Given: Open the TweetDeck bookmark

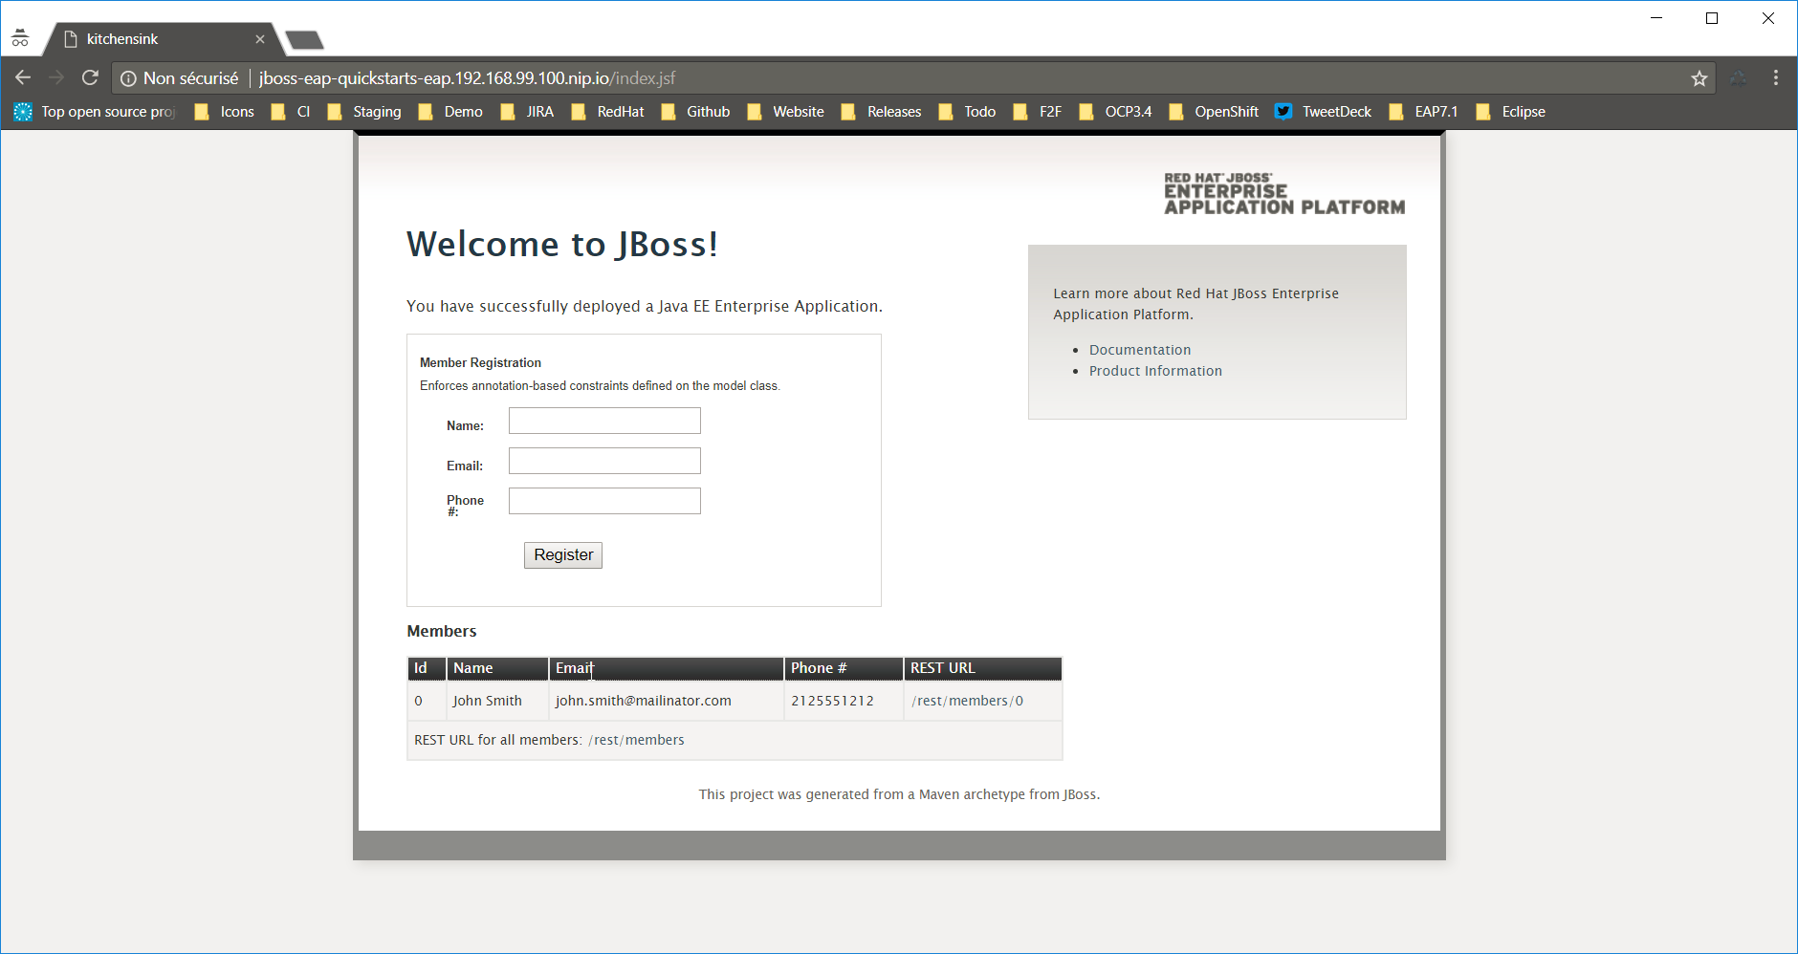Looking at the screenshot, I should [1324, 112].
